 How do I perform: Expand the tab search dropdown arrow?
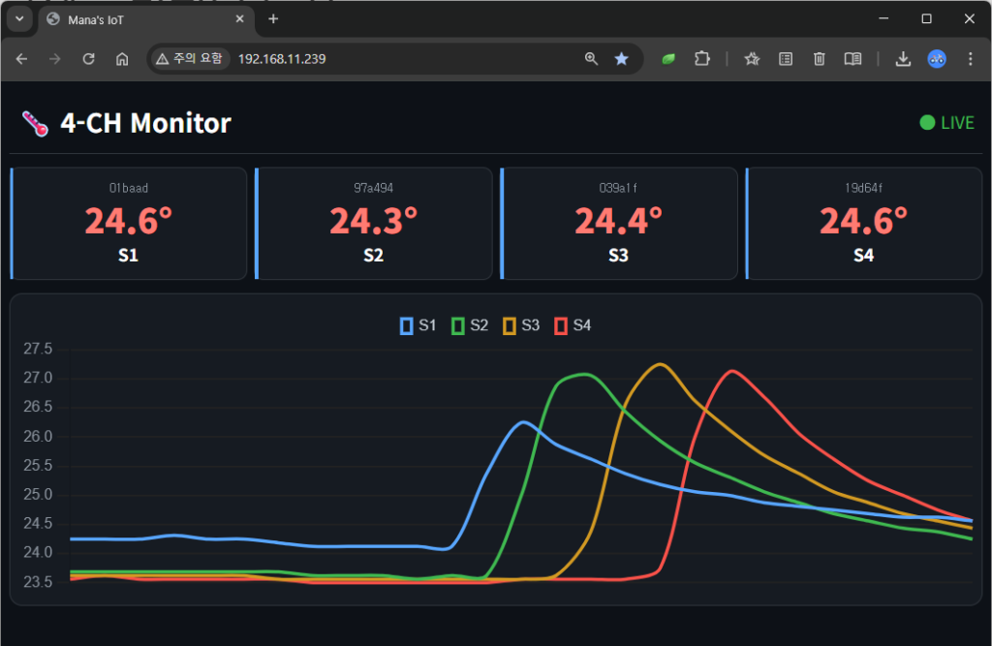[18, 19]
